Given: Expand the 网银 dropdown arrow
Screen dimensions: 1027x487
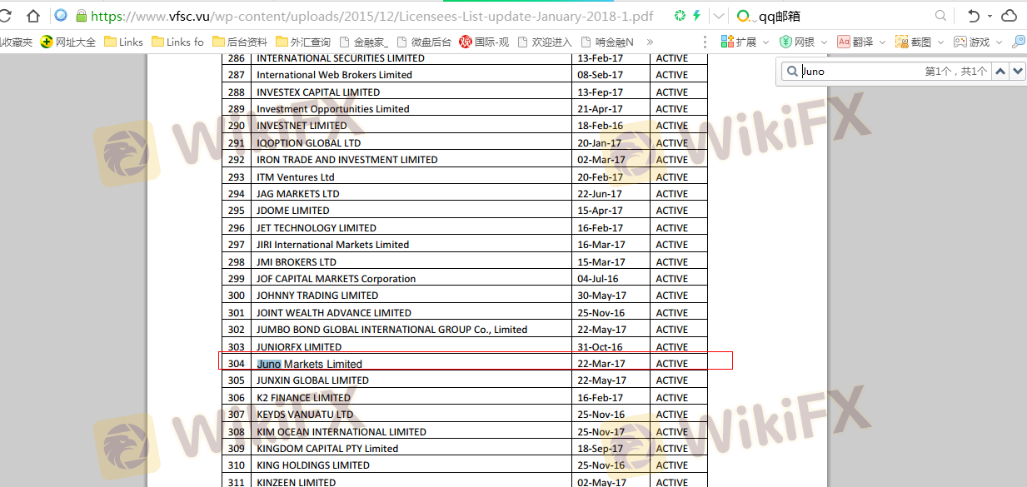Looking at the screenshot, I should [x=824, y=42].
